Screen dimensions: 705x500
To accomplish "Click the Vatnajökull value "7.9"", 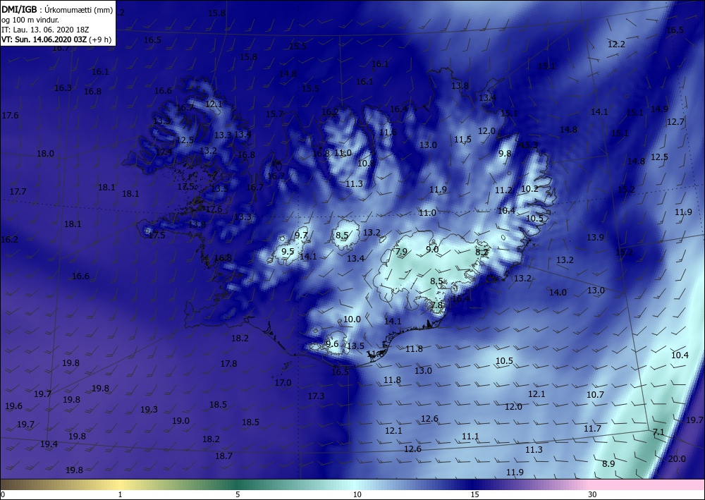I will tap(400, 251).
